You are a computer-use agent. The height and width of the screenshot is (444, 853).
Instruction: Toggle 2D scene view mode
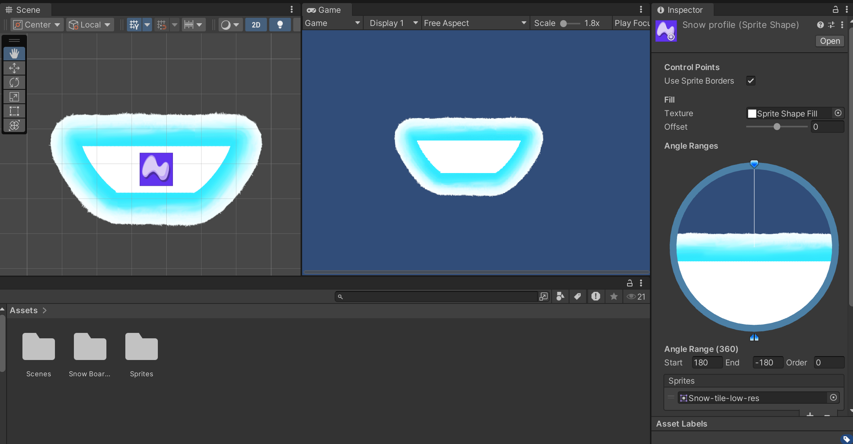256,25
